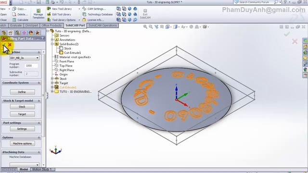
Task: Switch to the Office Products tab
Action: pos(51,25)
